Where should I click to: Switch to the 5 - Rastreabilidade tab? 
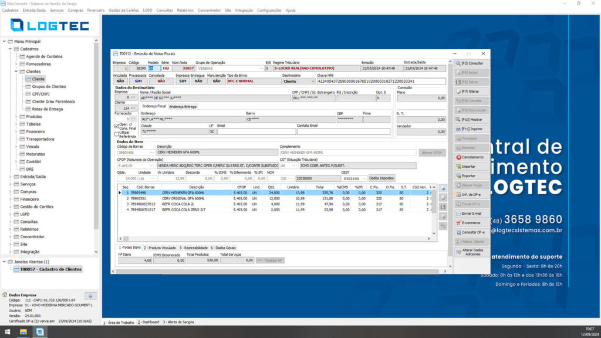point(194,248)
